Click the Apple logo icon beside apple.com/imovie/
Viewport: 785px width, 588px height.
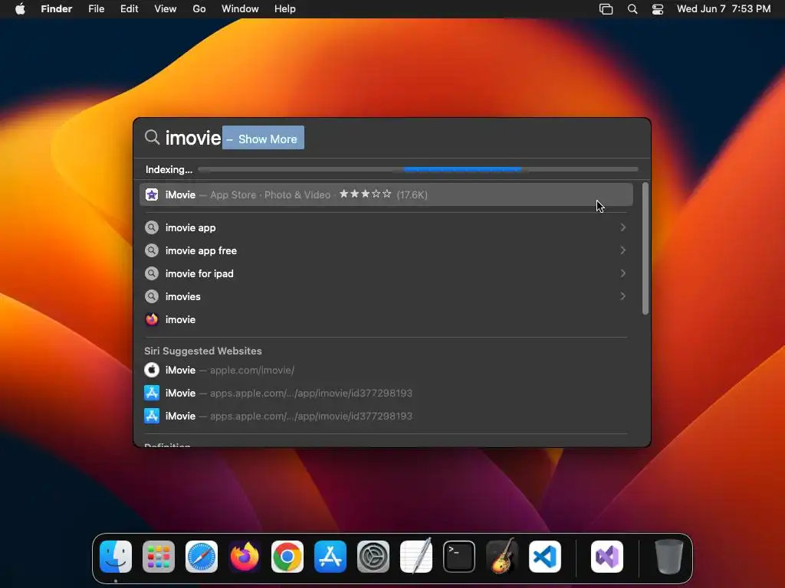[x=152, y=370]
